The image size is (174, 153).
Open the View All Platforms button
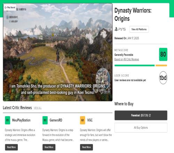[139, 29]
